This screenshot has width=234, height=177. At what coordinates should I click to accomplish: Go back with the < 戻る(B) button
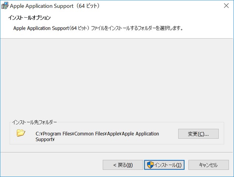coord(123,165)
